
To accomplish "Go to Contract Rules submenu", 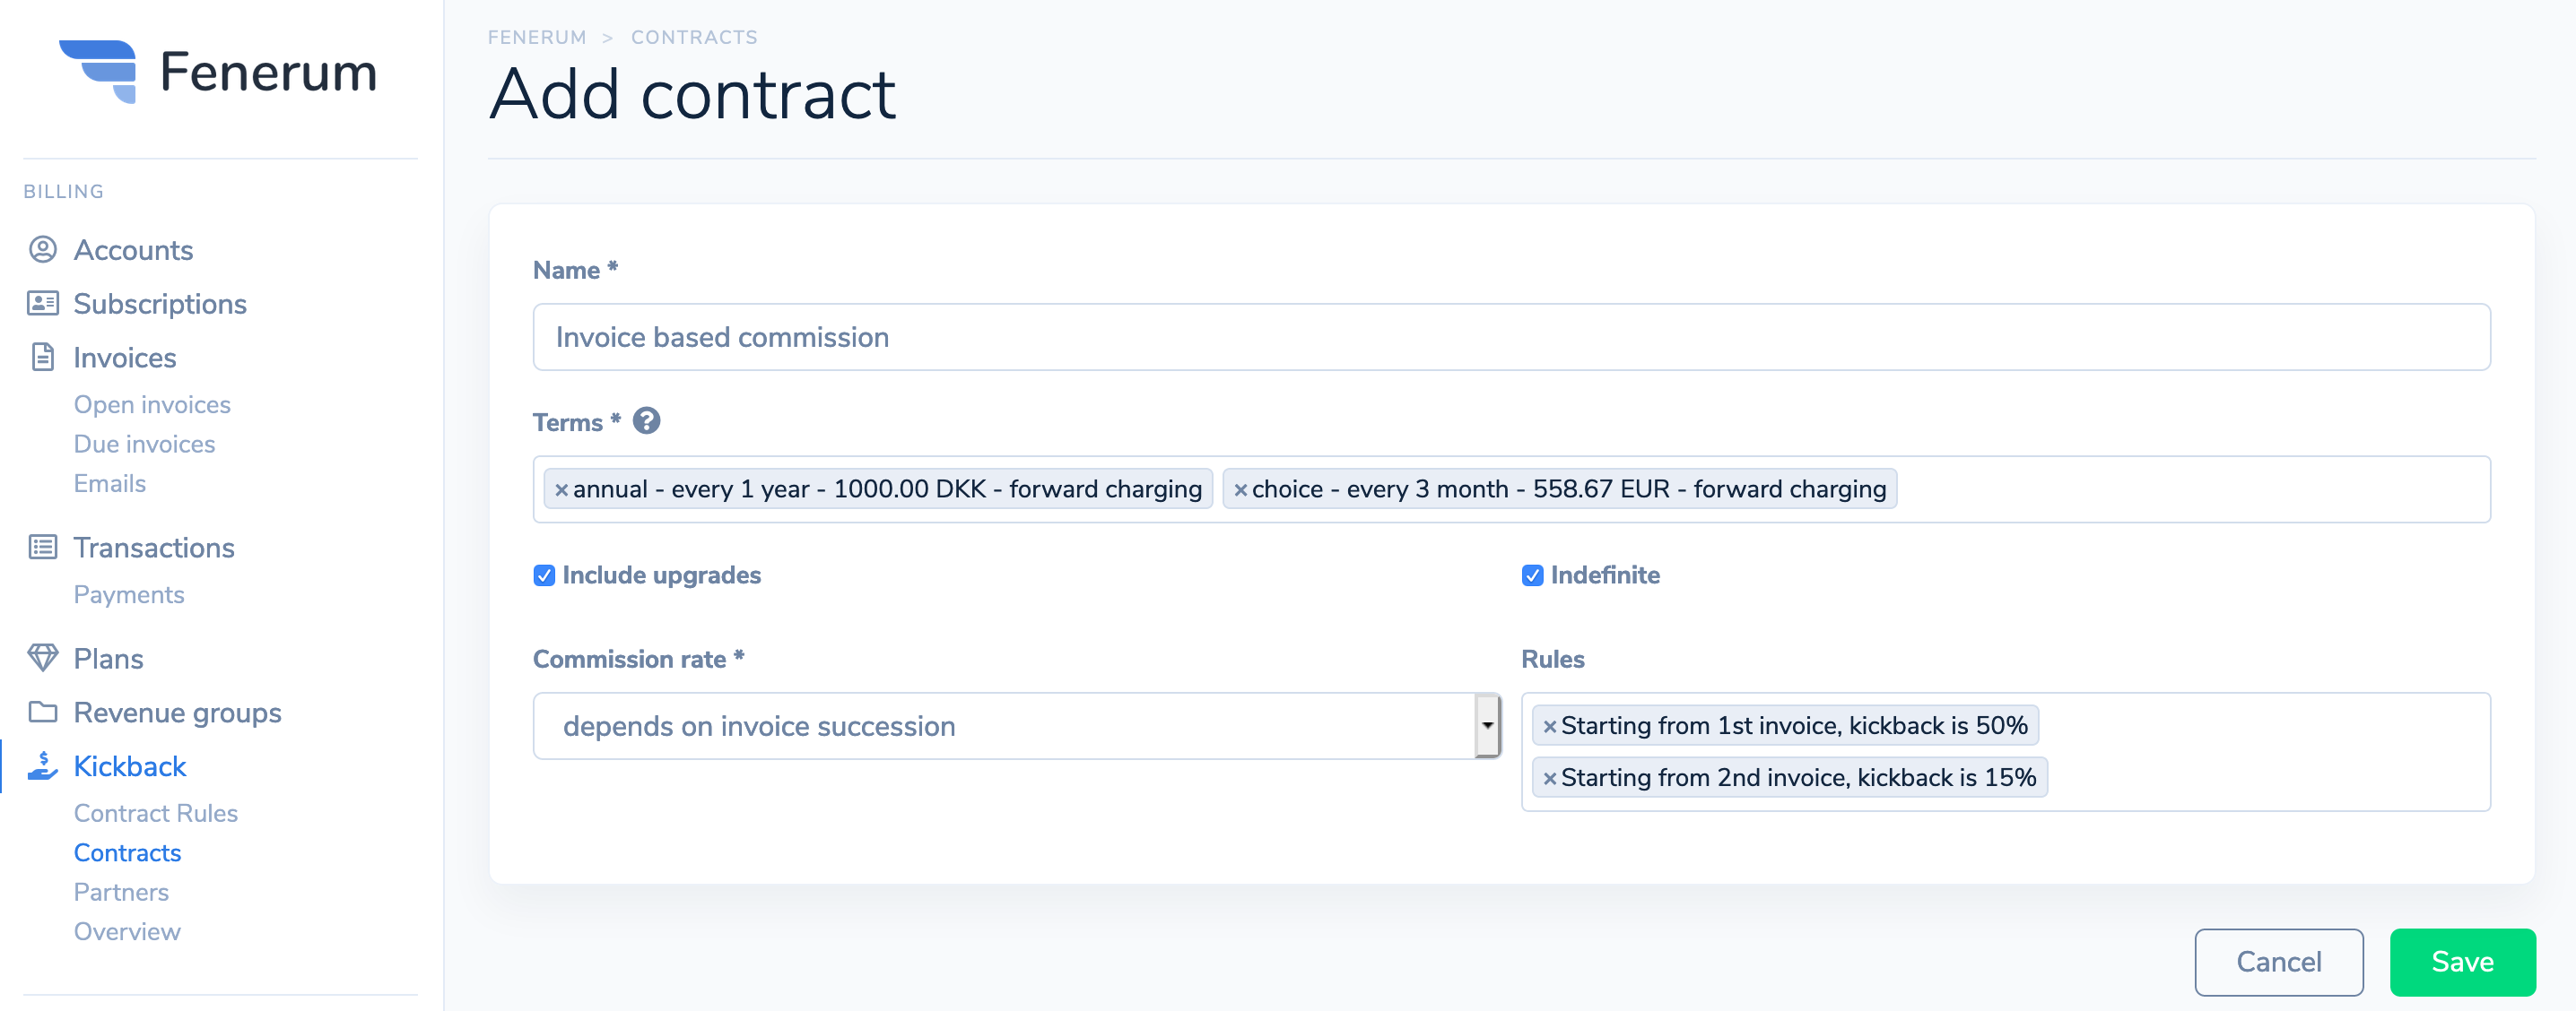I will (155, 813).
